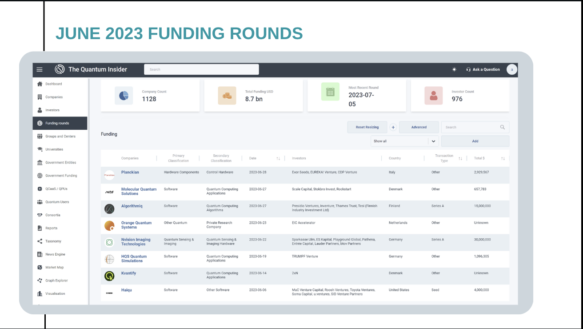Click the Add button
The height and width of the screenshot is (329, 583).
475,141
